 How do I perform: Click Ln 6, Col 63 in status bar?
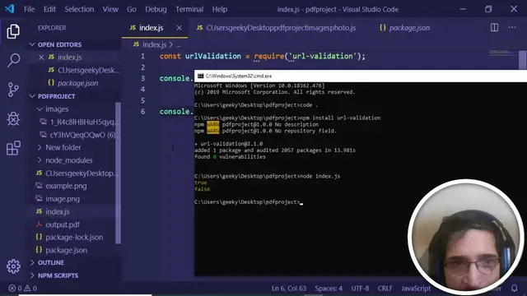(x=289, y=289)
